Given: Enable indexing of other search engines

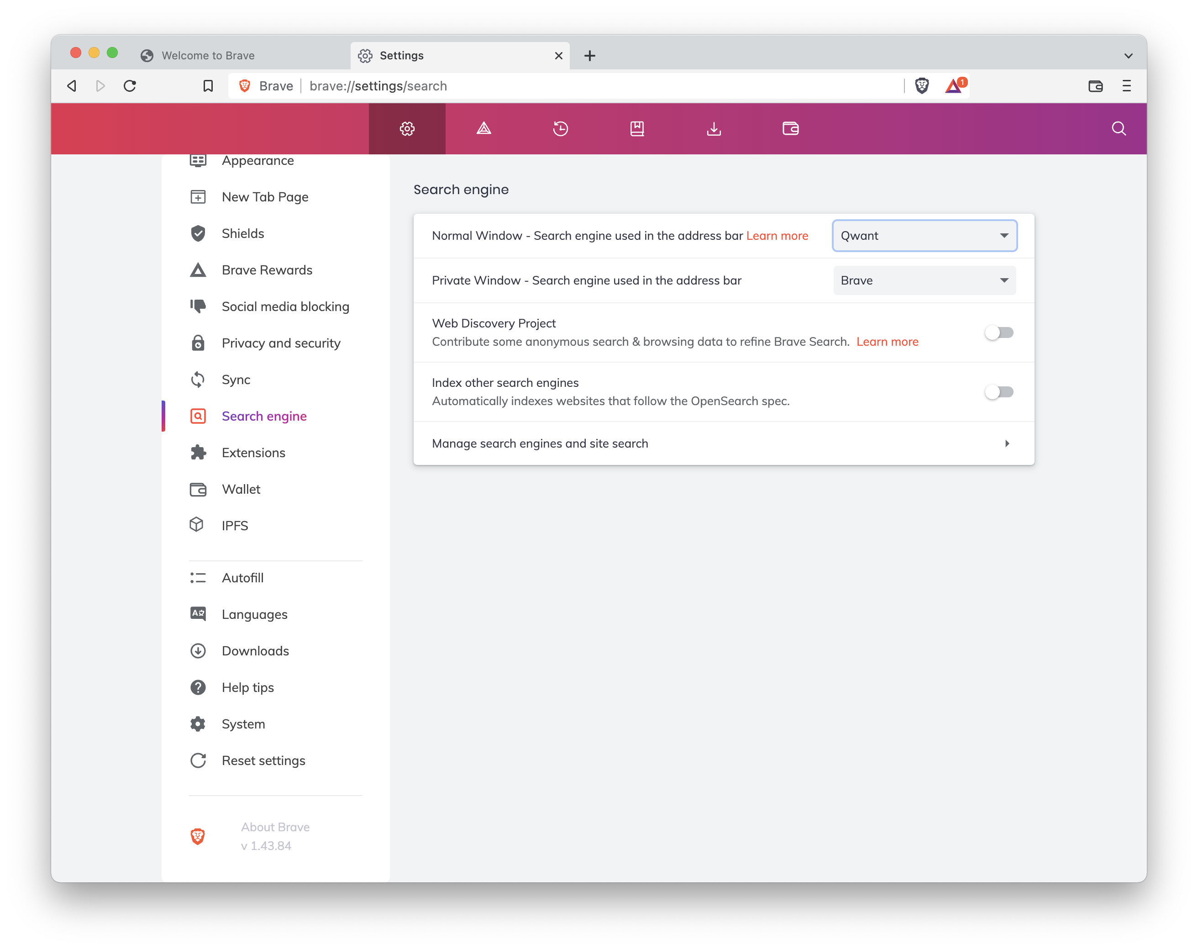Looking at the screenshot, I should point(998,392).
